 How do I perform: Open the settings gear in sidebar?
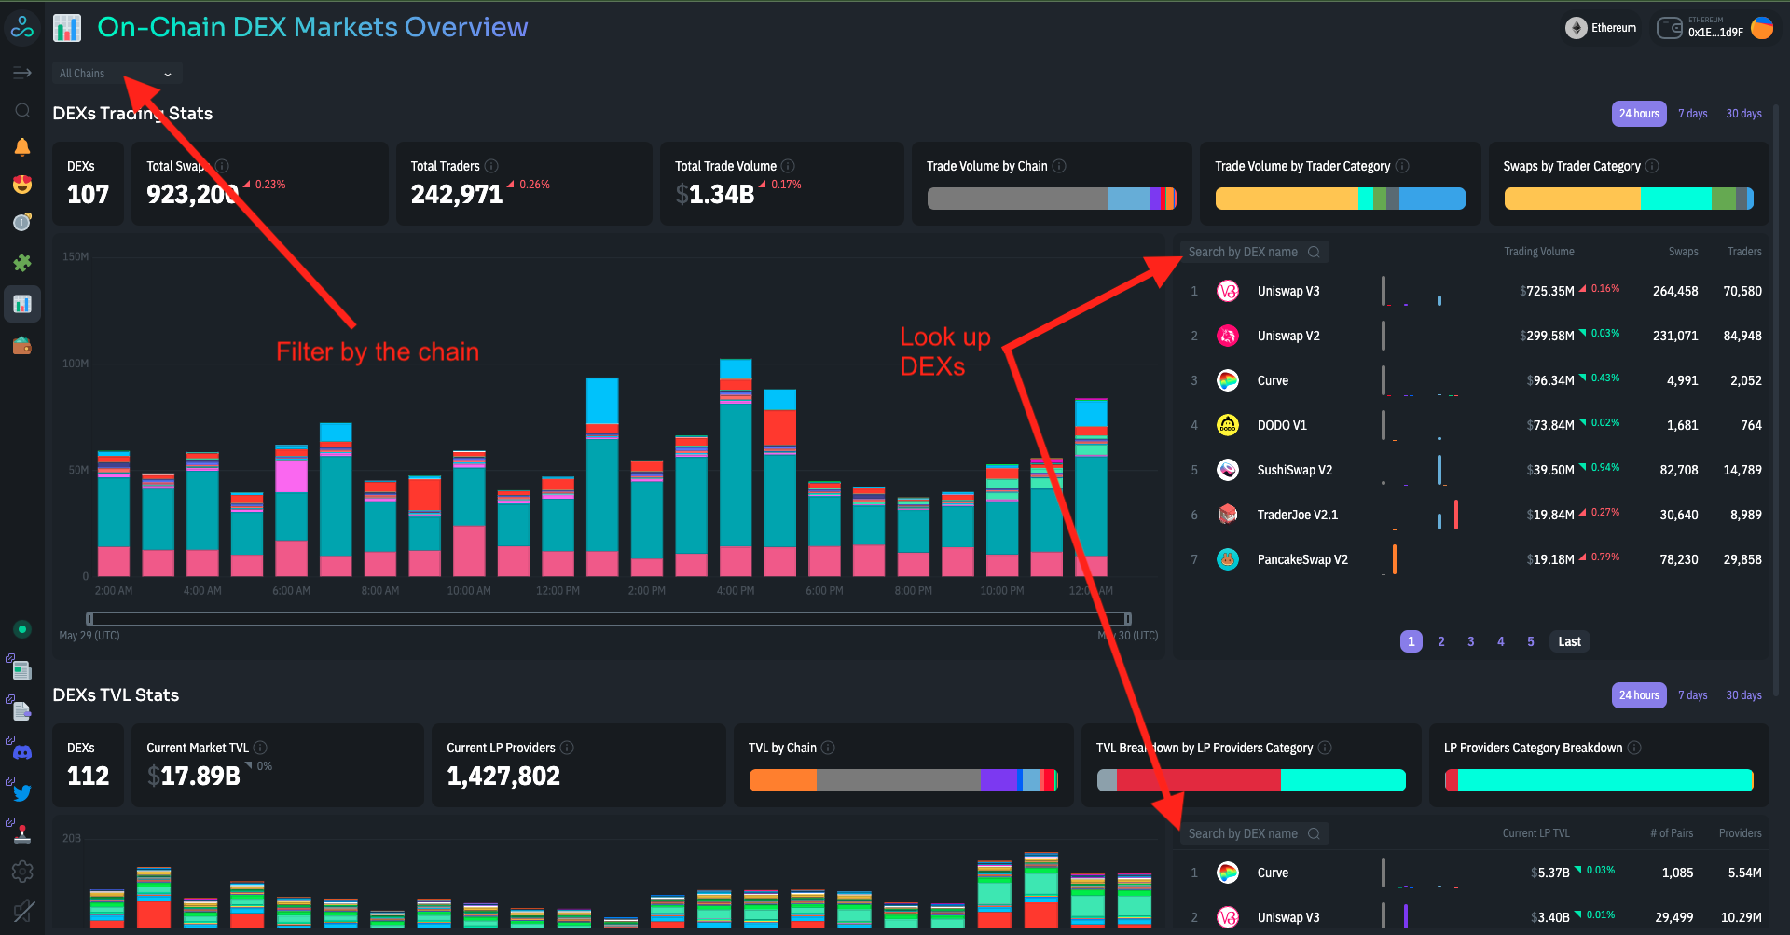tap(22, 871)
